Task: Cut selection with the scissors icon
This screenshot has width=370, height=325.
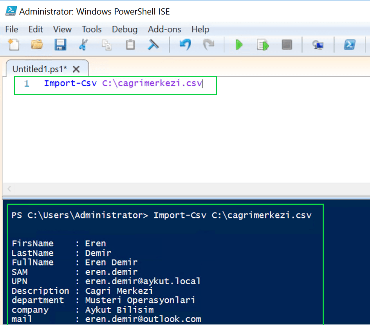Action: 83,45
